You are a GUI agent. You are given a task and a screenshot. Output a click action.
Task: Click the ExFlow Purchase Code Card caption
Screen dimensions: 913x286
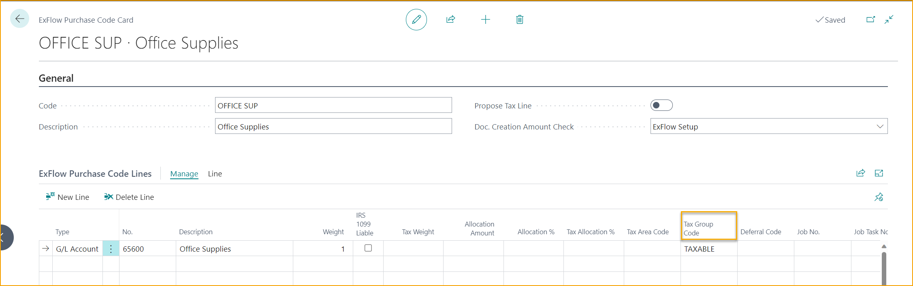(86, 20)
